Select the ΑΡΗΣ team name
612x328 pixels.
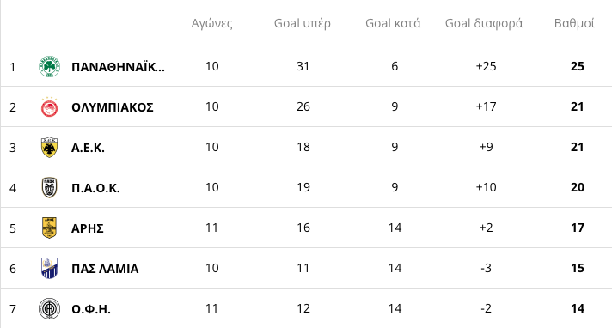tap(88, 228)
